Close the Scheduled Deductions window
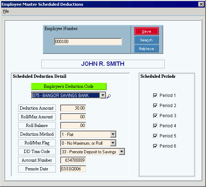206x187 pixels. point(201,4)
